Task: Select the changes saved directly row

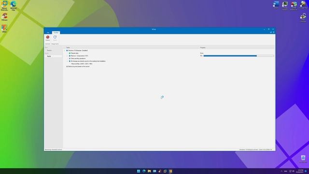Action: (x=88, y=61)
